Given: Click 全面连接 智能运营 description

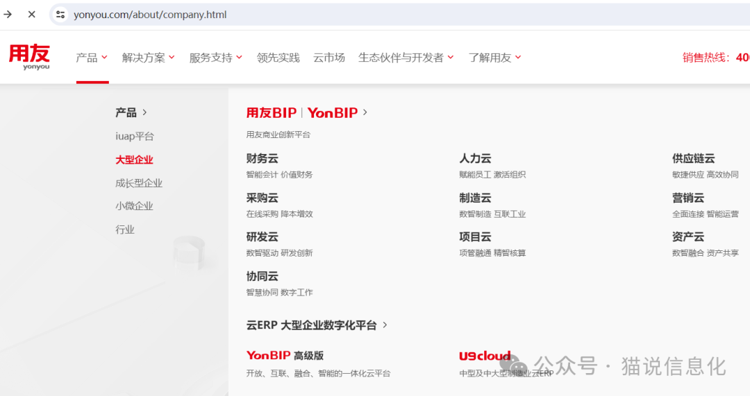Looking at the screenshot, I should point(705,214).
